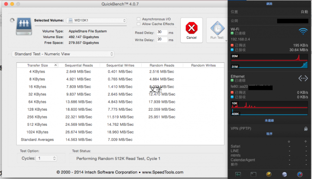Open Activity Monitor icon in iStat footer
312x179 pixels.
(238, 174)
